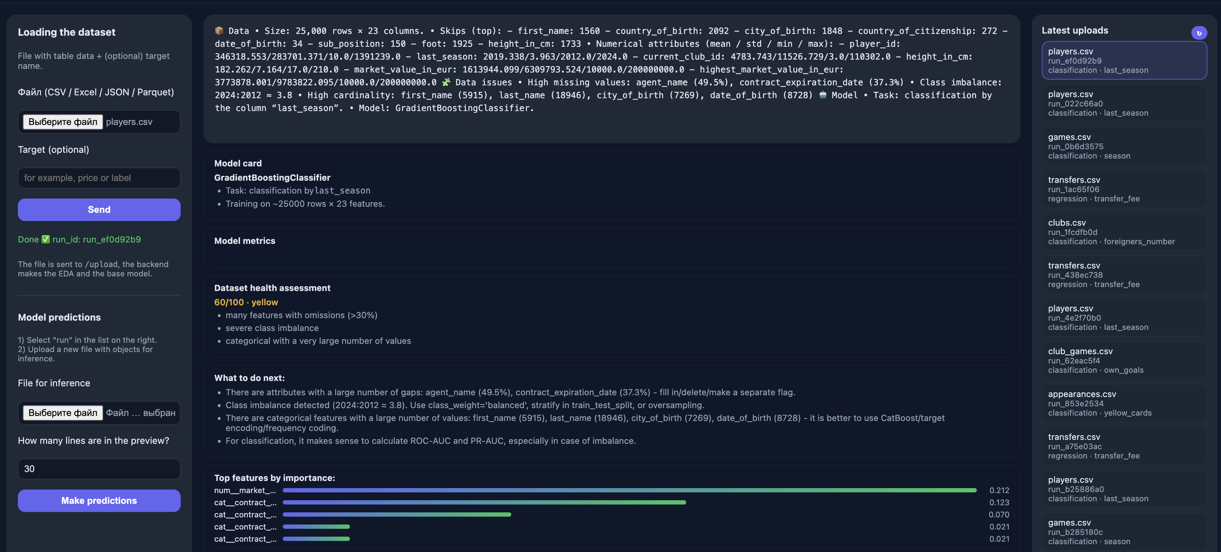The image size is (1221, 552).
Task: Open the games.csv run_0b6d3575 entry
Action: click(1124, 146)
